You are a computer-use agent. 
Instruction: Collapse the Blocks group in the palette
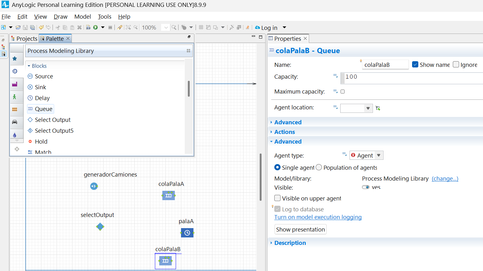pyautogui.click(x=29, y=66)
